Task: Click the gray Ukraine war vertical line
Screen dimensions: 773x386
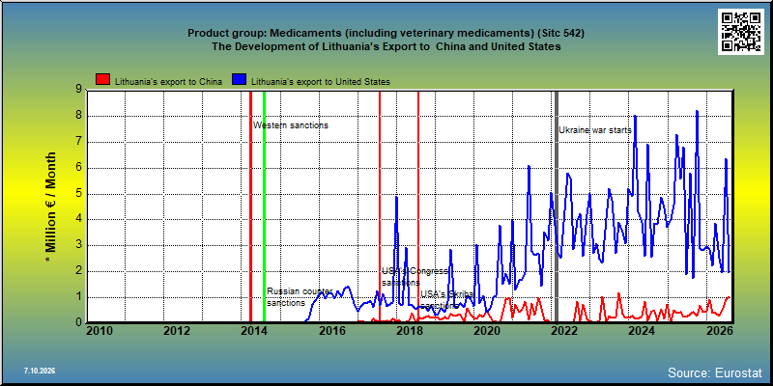Action: click(557, 207)
